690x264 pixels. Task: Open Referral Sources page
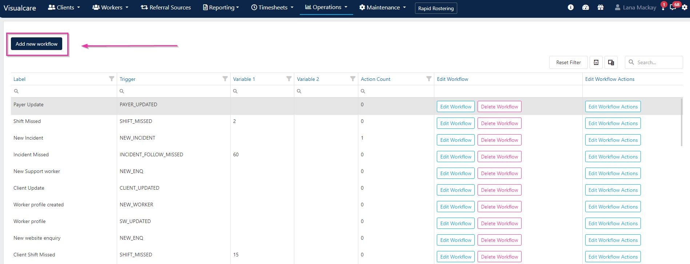166,7
